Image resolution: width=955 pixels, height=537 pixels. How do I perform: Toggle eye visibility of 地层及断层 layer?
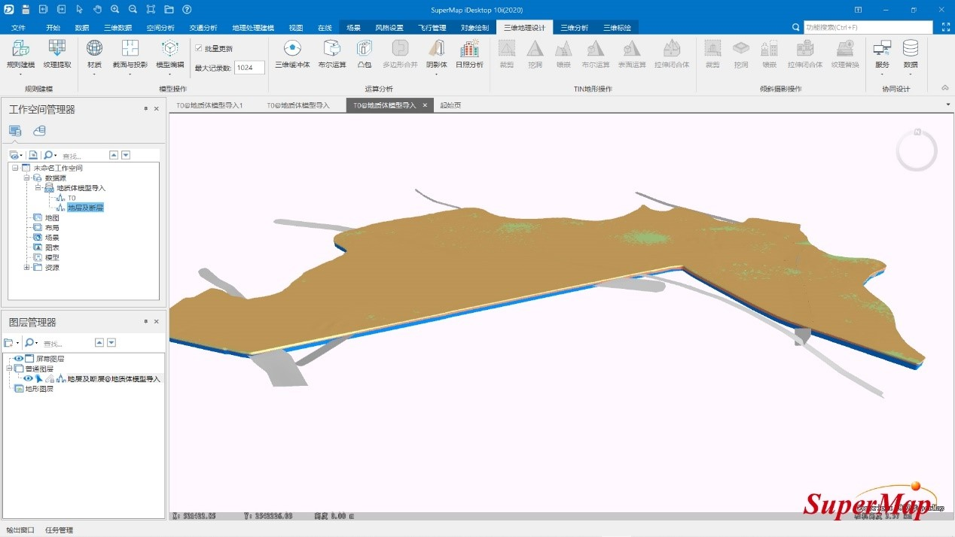28,379
